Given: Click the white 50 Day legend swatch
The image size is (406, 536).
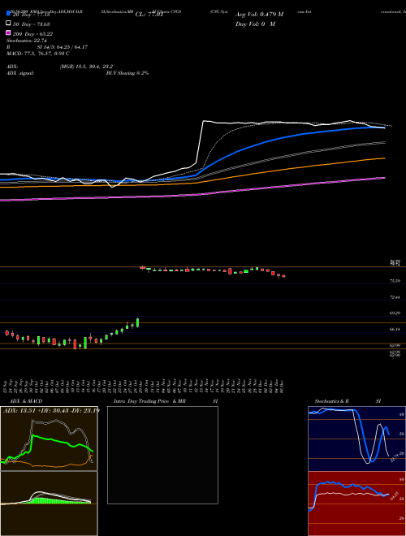Looking at the screenshot, I should [x=8, y=24].
